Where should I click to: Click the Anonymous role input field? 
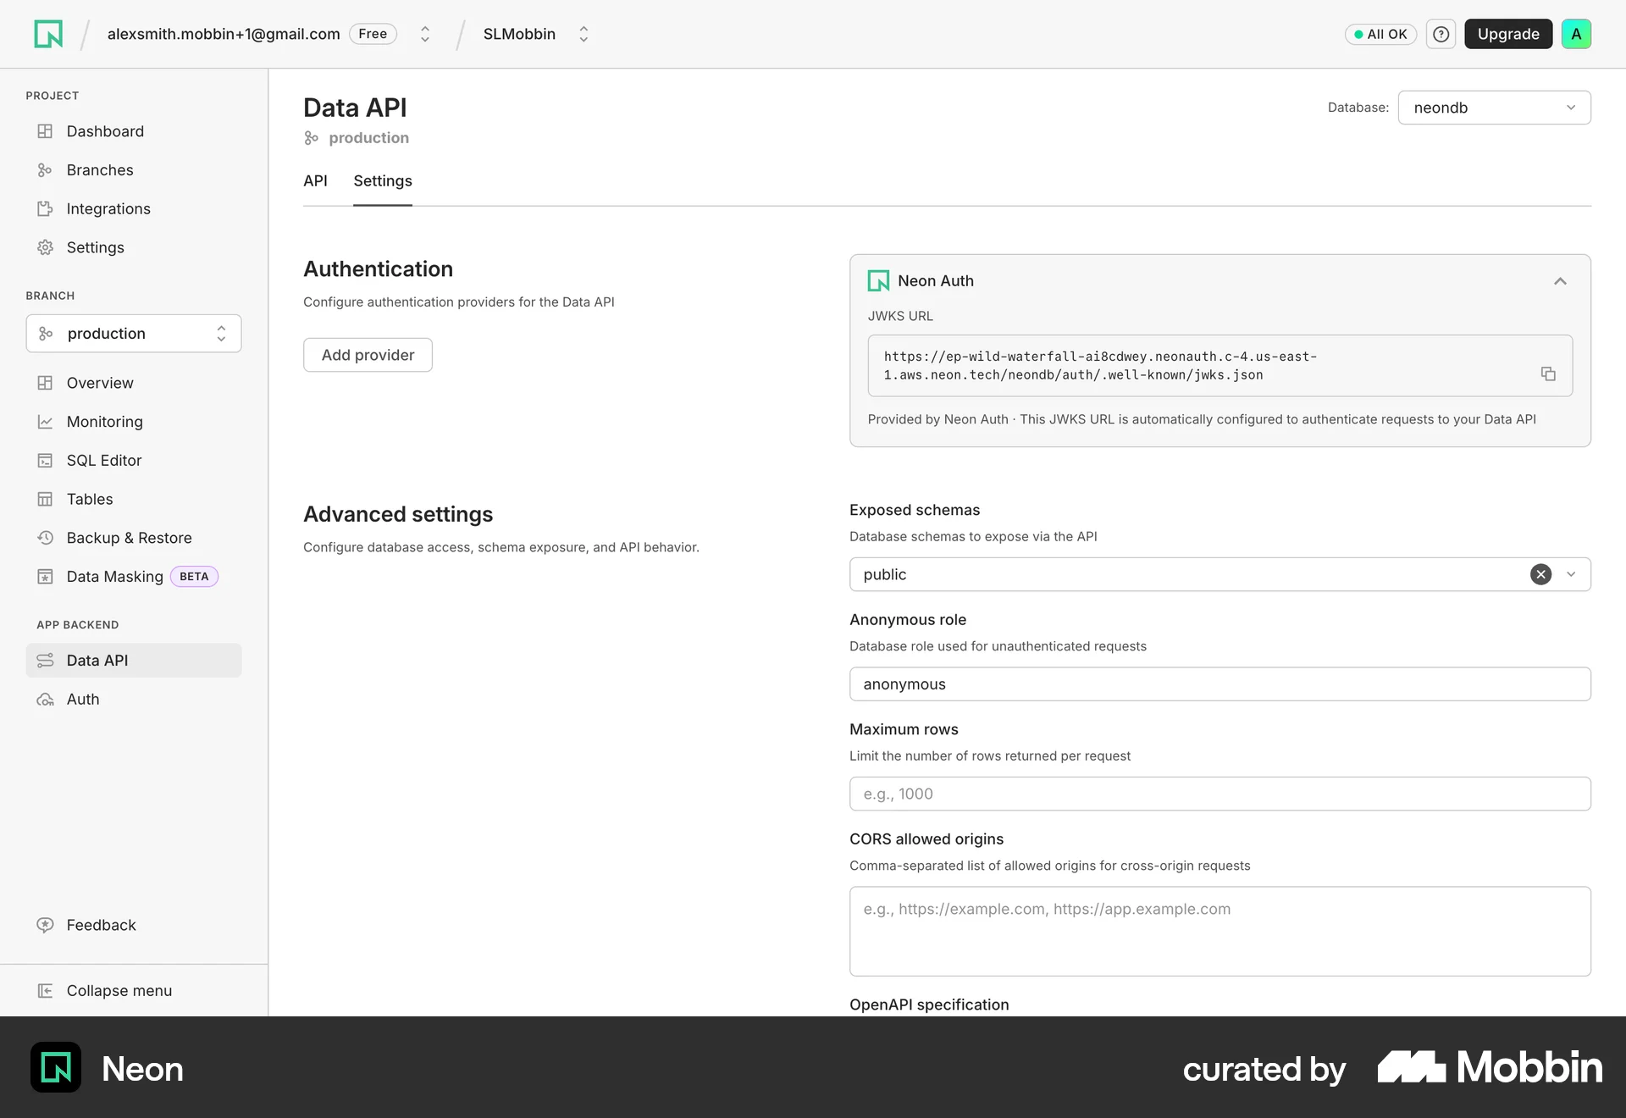tap(1219, 684)
